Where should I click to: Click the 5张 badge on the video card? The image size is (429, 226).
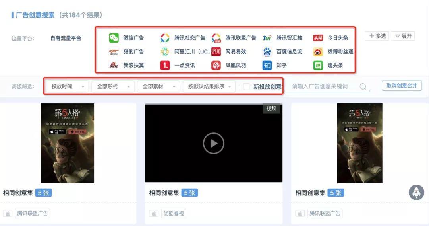pos(189,193)
